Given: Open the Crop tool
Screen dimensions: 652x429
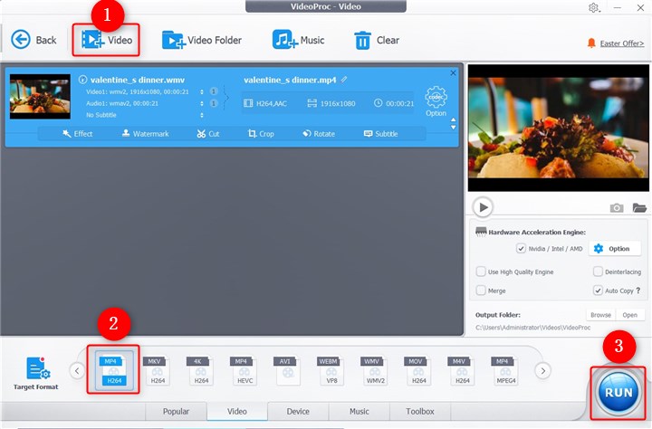Looking at the screenshot, I should [261, 133].
